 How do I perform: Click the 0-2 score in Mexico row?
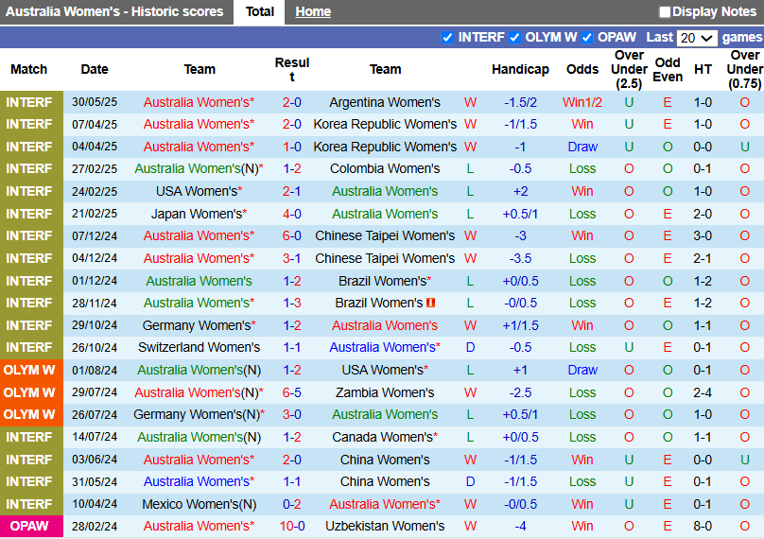point(292,504)
